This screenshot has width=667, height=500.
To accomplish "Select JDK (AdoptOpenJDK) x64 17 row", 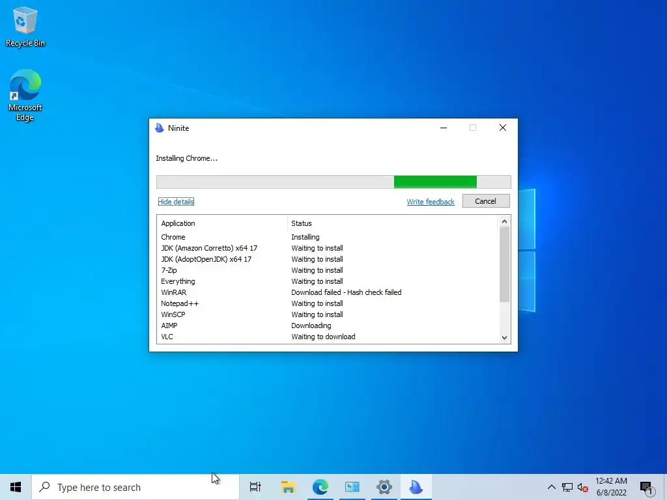I will (x=328, y=259).
